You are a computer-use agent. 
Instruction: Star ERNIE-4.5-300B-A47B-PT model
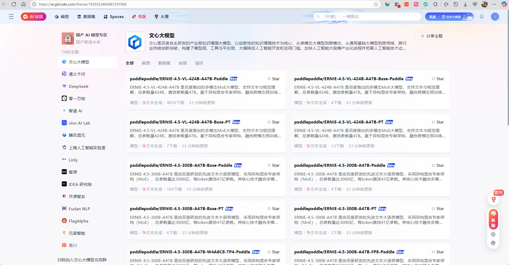[438, 209]
